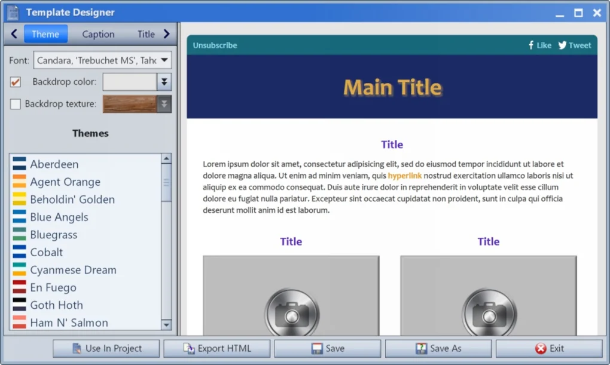Select the Cyanmese Dream theme

[73, 269]
